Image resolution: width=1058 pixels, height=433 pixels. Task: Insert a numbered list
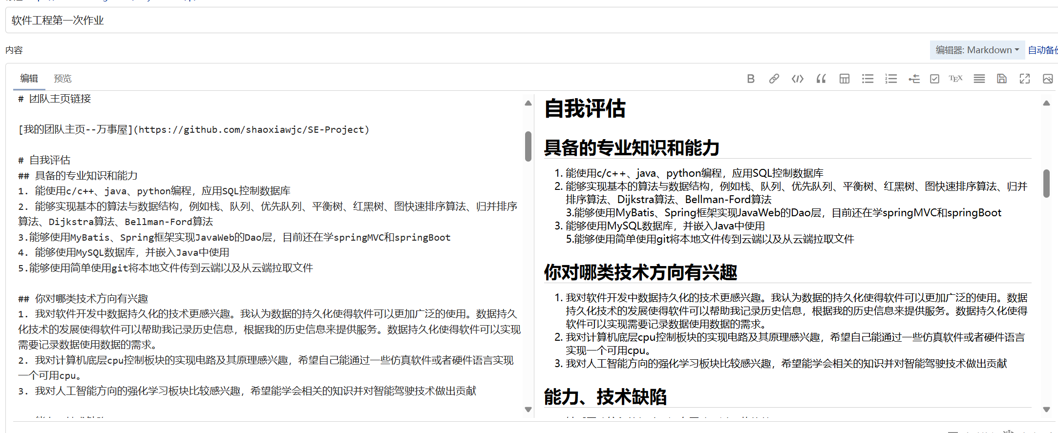coord(891,79)
